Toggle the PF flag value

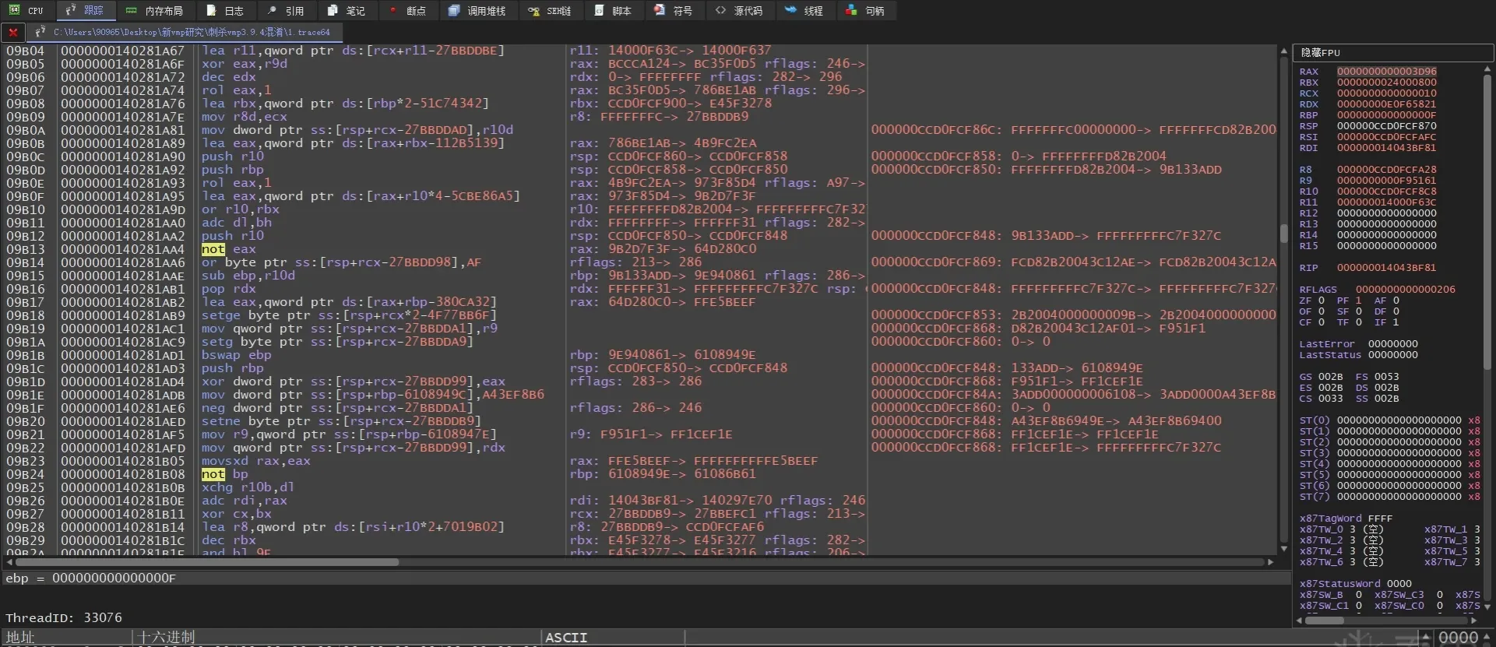click(x=1358, y=301)
